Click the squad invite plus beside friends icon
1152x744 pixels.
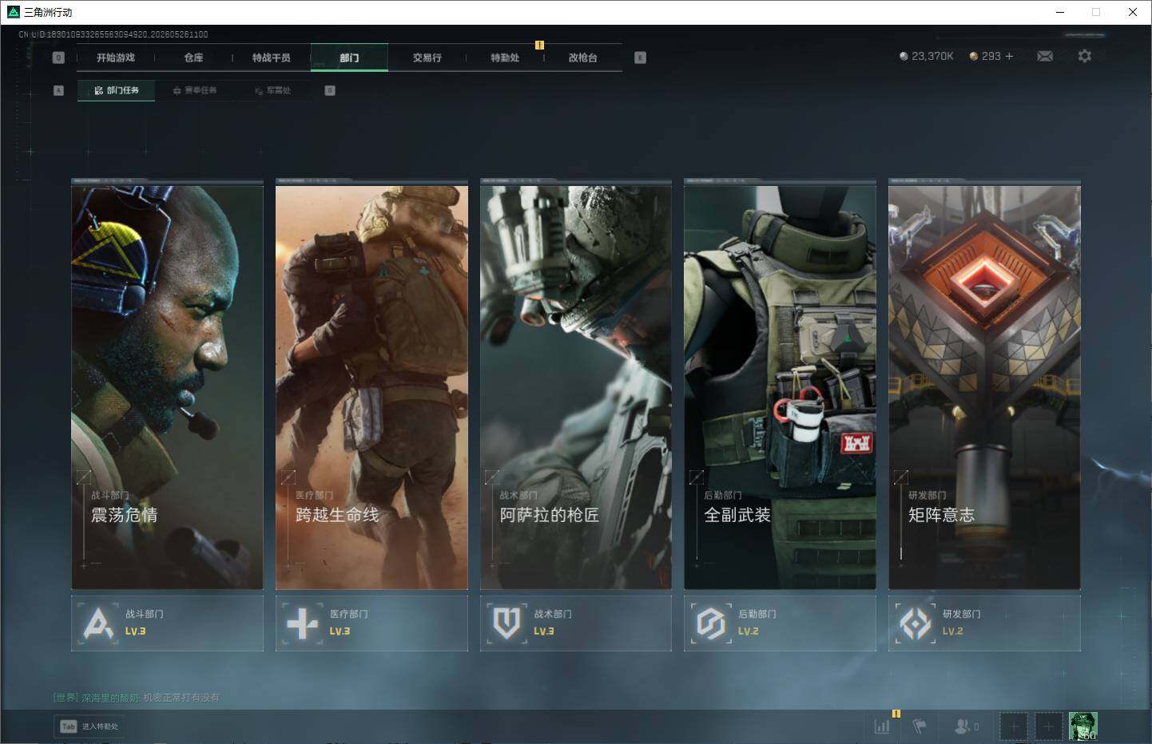[1013, 726]
